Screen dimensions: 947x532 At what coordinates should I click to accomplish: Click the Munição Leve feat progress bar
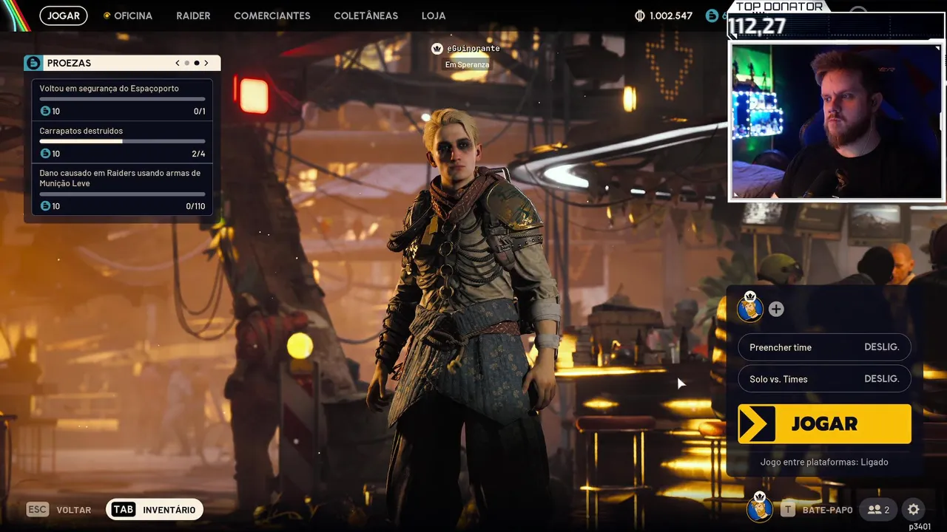(x=122, y=194)
